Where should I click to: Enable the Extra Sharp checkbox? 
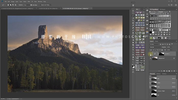pyautogui.click(x=136, y=65)
